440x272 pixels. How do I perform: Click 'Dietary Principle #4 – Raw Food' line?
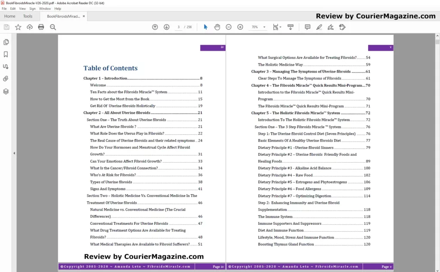click(314, 175)
